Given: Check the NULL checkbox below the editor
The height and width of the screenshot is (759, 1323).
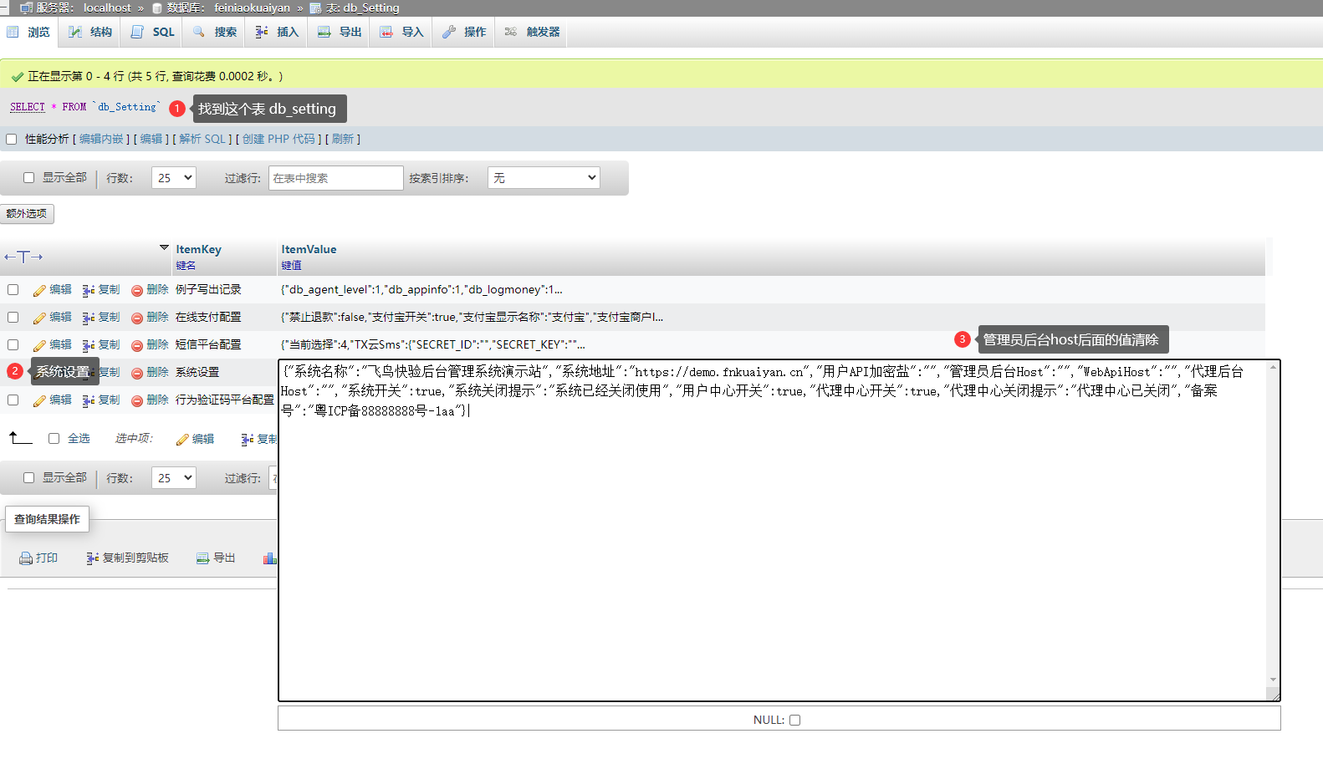Looking at the screenshot, I should click(x=794, y=720).
